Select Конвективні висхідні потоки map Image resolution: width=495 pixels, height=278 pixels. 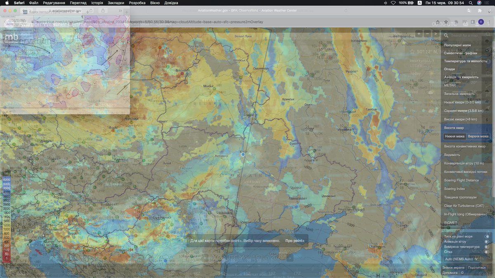tap(465, 172)
